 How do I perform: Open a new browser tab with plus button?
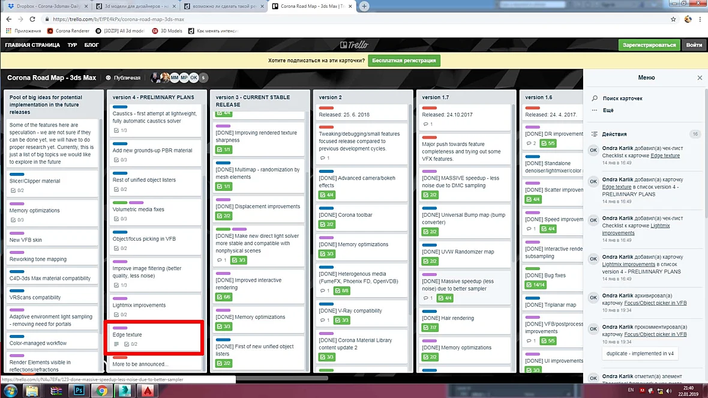click(x=364, y=7)
